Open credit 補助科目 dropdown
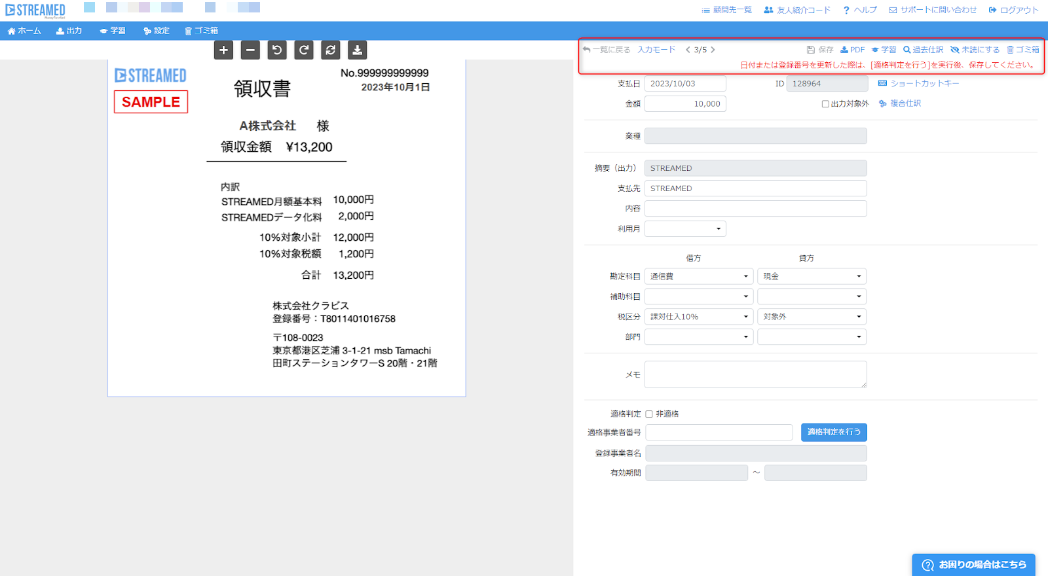 812,297
